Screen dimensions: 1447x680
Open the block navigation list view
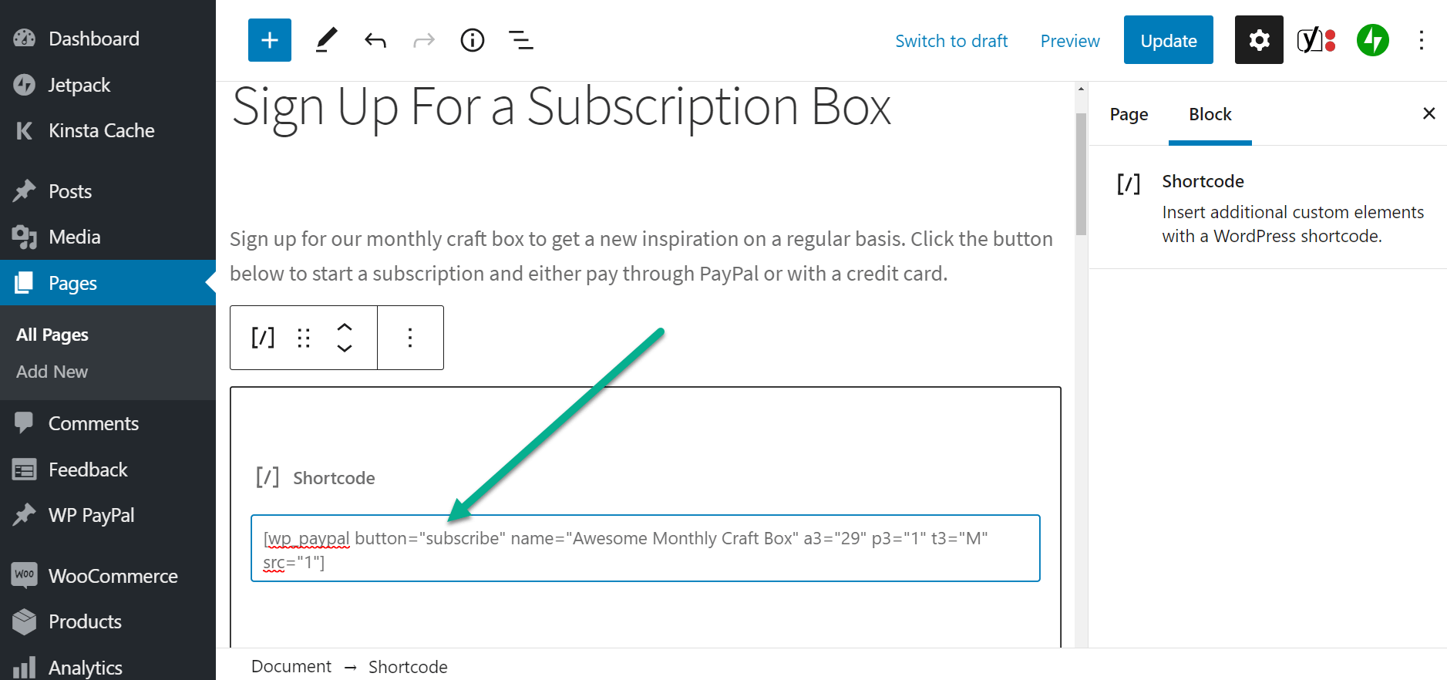click(x=521, y=40)
